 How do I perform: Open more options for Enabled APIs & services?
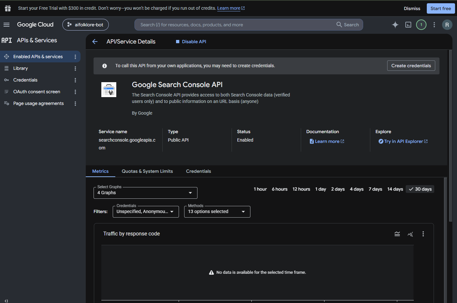pos(75,57)
